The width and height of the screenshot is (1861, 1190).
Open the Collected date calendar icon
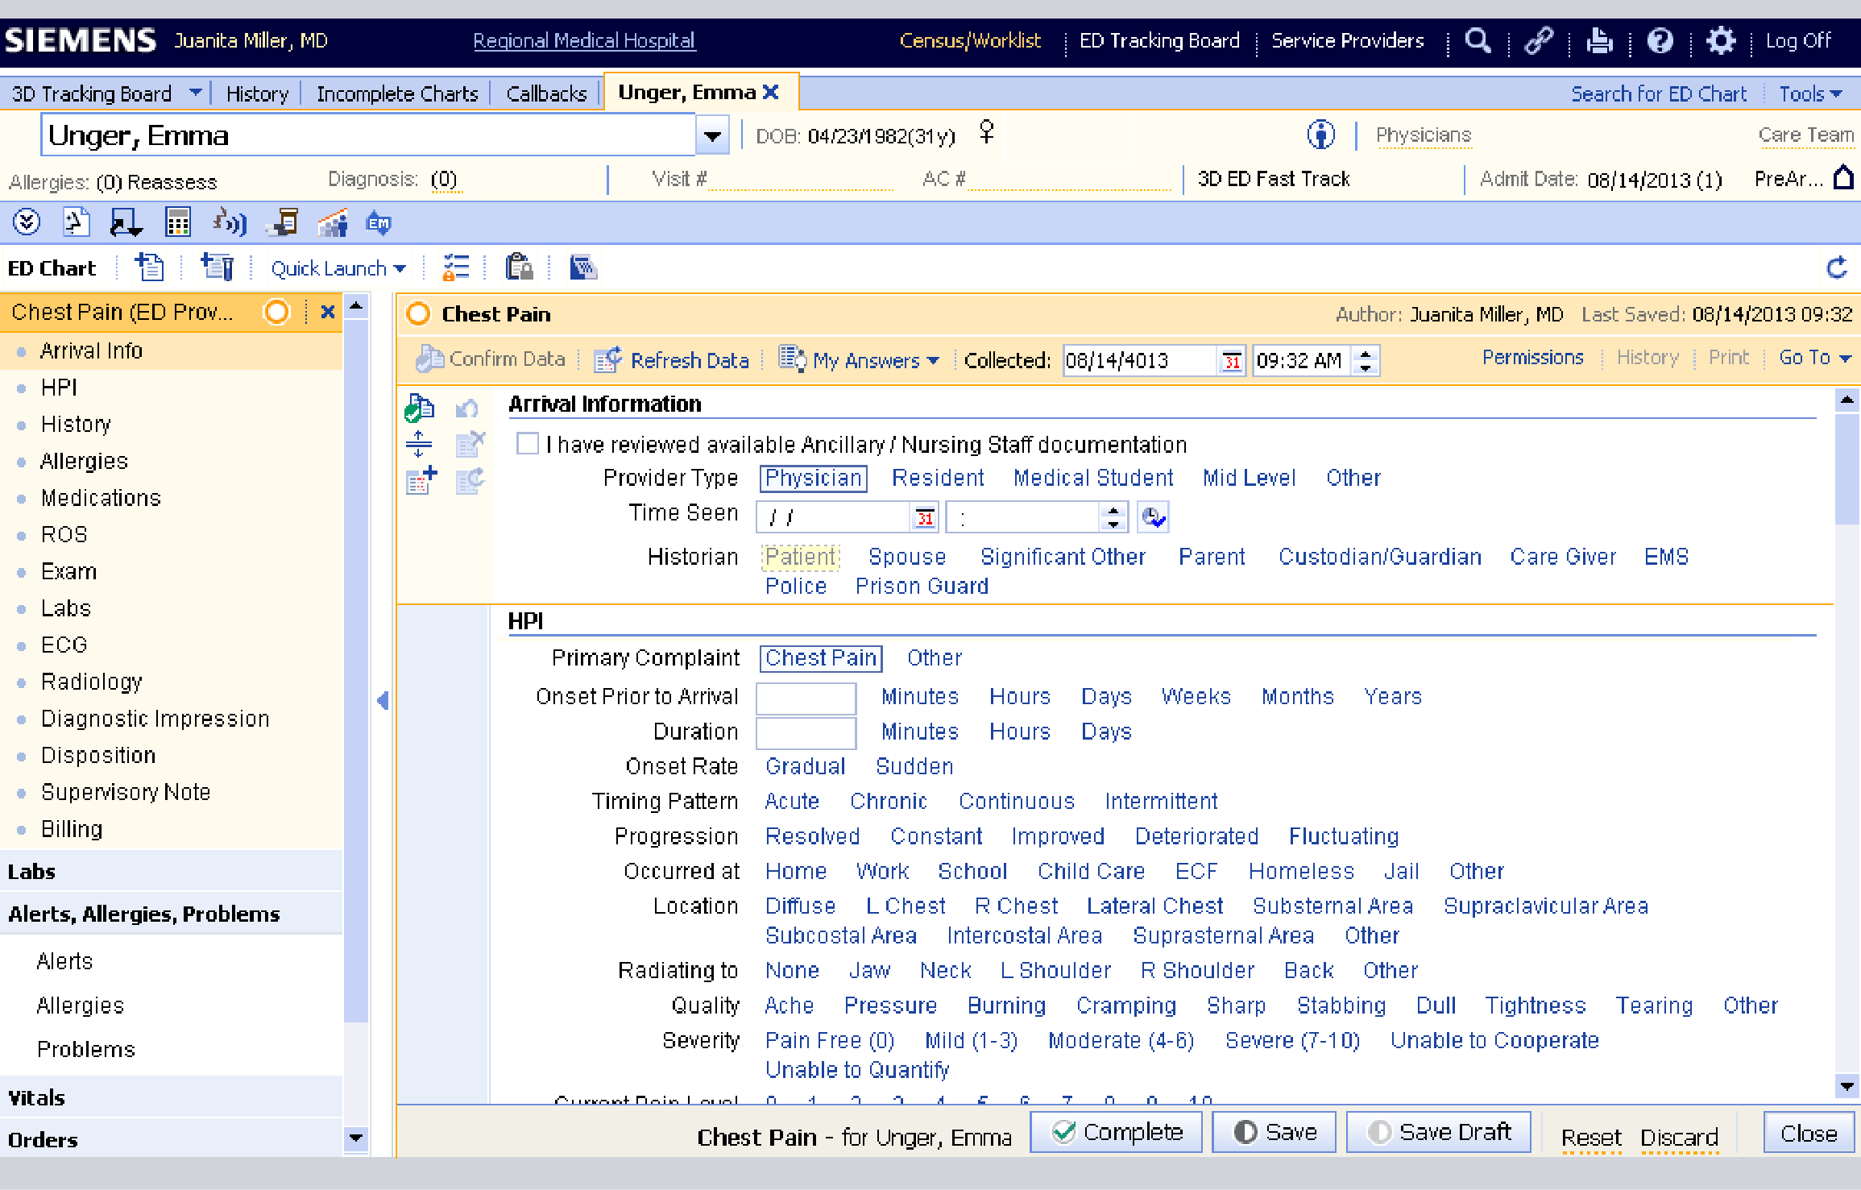click(1231, 361)
